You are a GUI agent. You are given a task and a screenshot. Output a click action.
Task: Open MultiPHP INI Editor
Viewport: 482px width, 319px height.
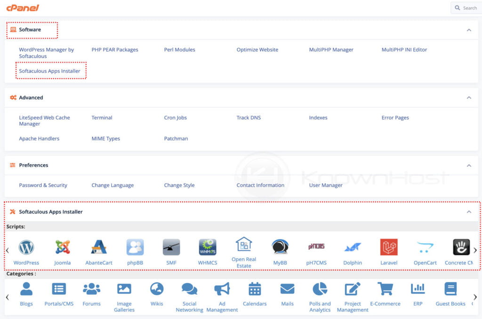[404, 49]
